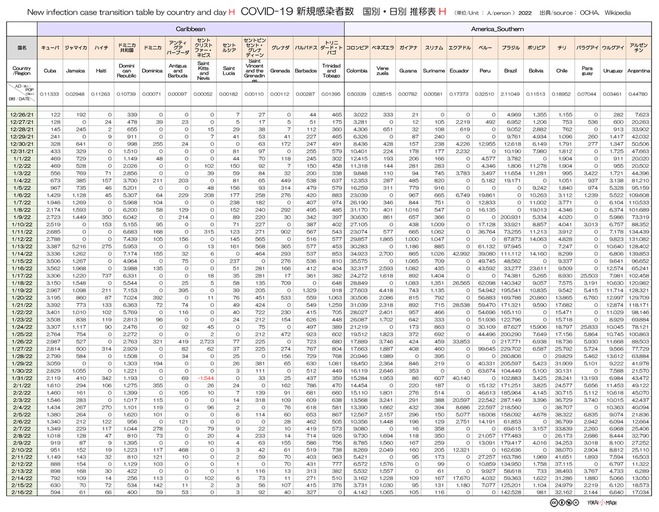
Task: Click the Antigua and Barbuda header
Action: coord(178,71)
